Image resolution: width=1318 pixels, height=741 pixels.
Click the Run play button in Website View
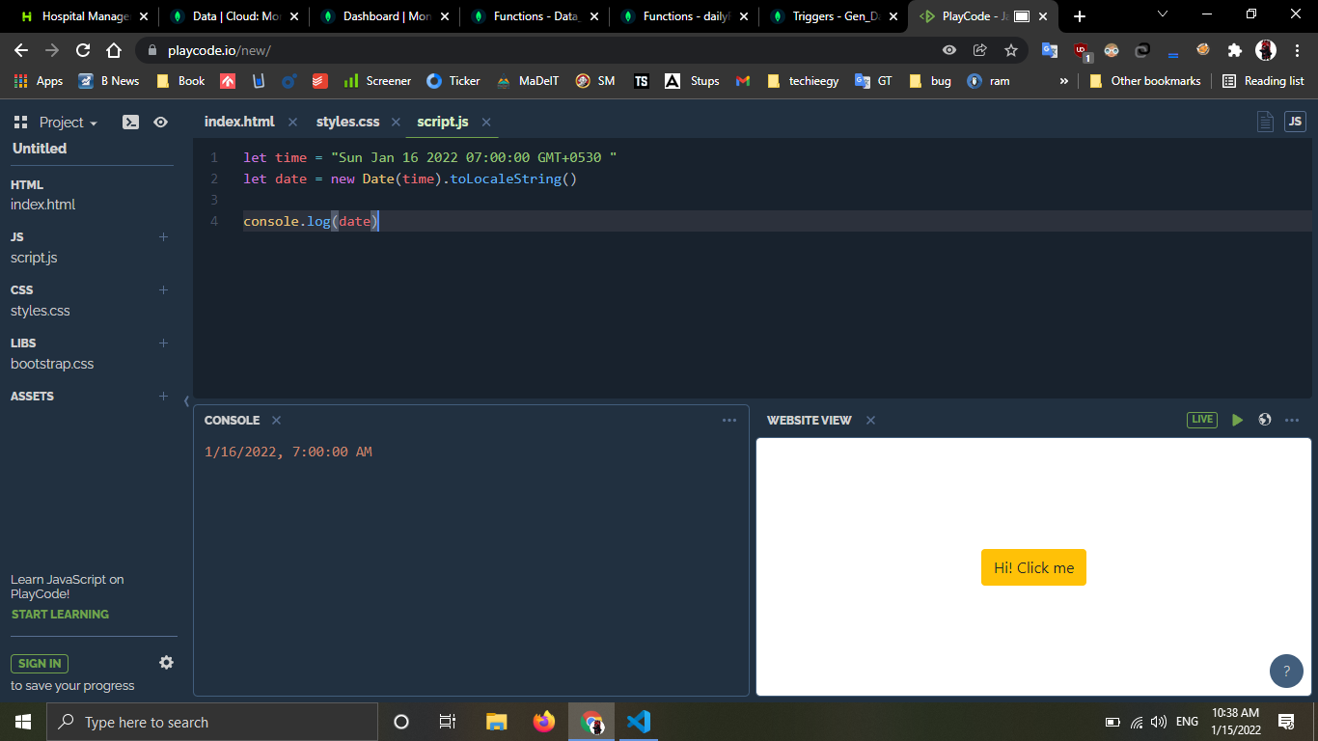1237,420
